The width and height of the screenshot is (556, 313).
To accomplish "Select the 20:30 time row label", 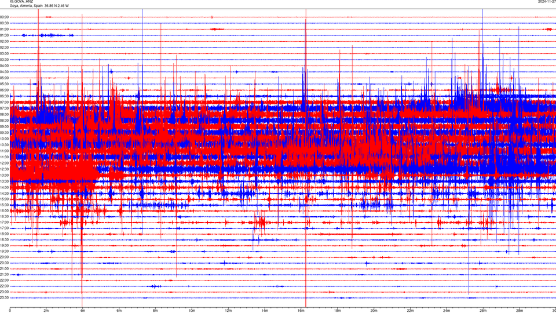I will click(4, 263).
